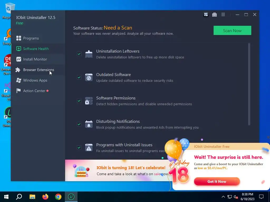Viewport: 270px width, 202px height.
Task: Click the Disturbing Notifications bell icon
Action: click(x=89, y=124)
